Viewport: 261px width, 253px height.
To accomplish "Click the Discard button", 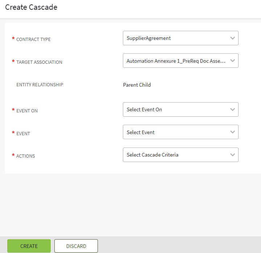I will 76,246.
